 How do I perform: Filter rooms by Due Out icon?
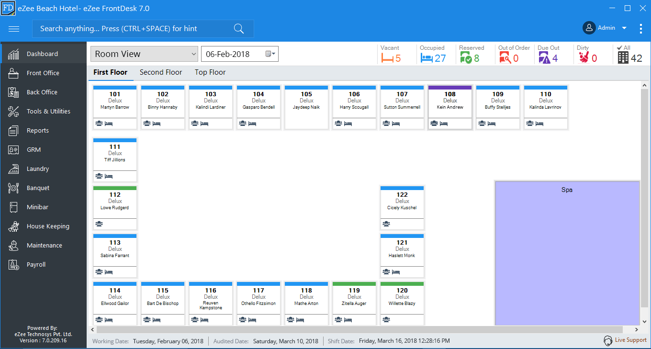544,58
